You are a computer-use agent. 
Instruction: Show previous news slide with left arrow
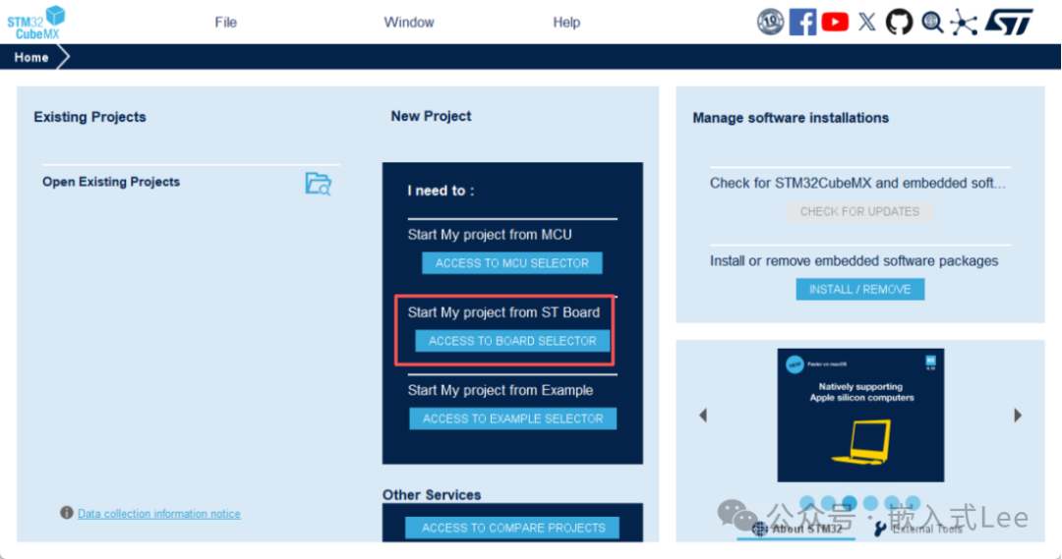click(x=703, y=416)
